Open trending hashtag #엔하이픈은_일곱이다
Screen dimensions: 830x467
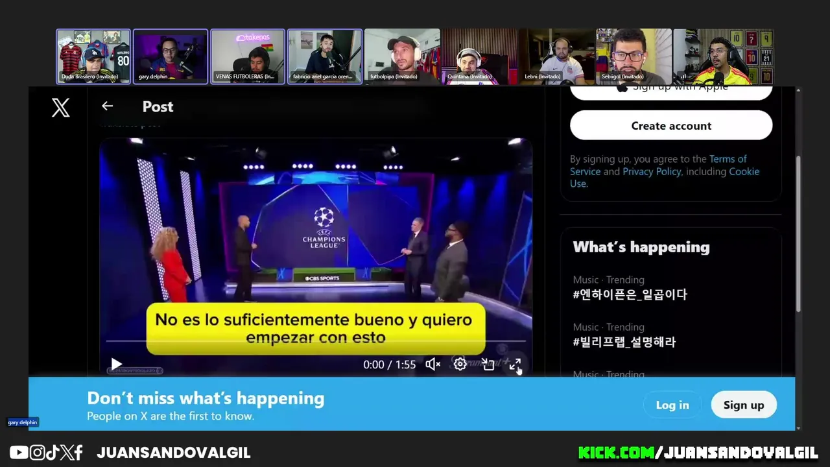tap(630, 294)
